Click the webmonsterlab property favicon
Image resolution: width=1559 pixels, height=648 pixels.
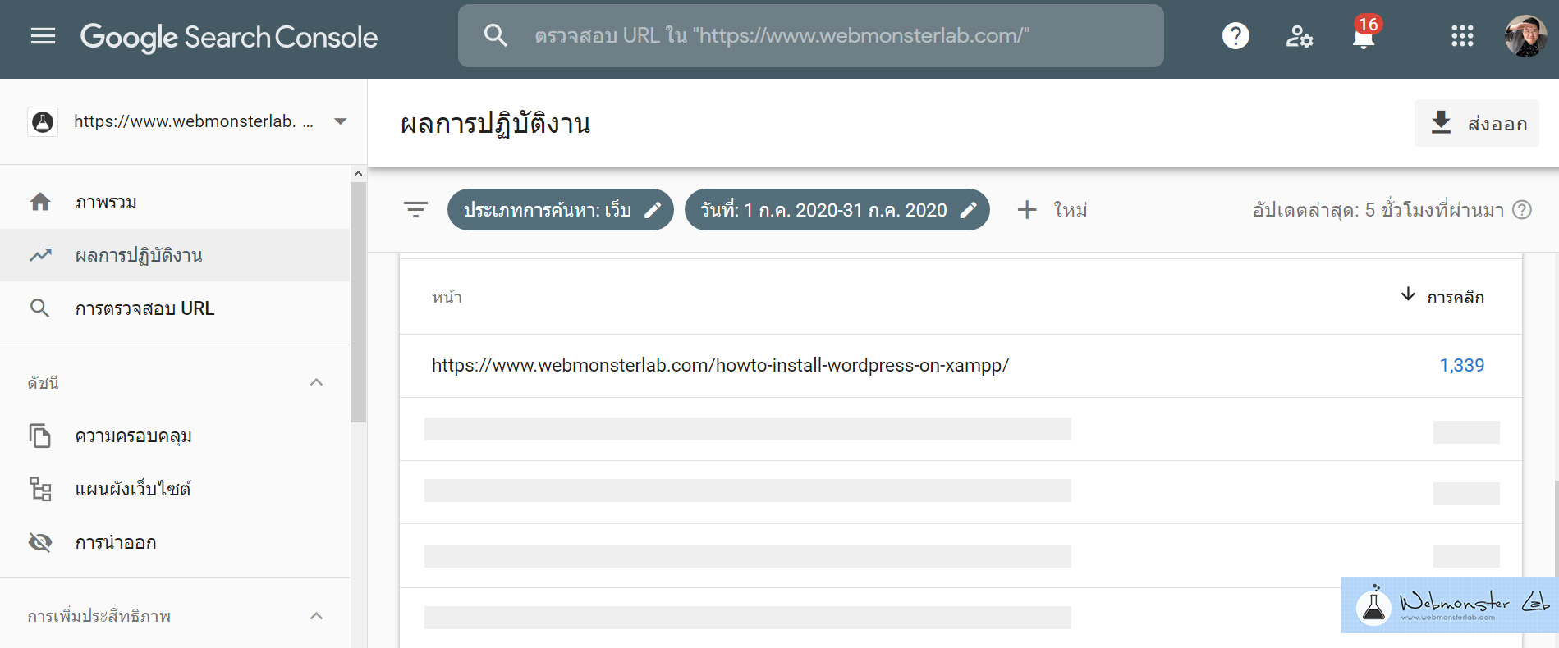pyautogui.click(x=43, y=121)
